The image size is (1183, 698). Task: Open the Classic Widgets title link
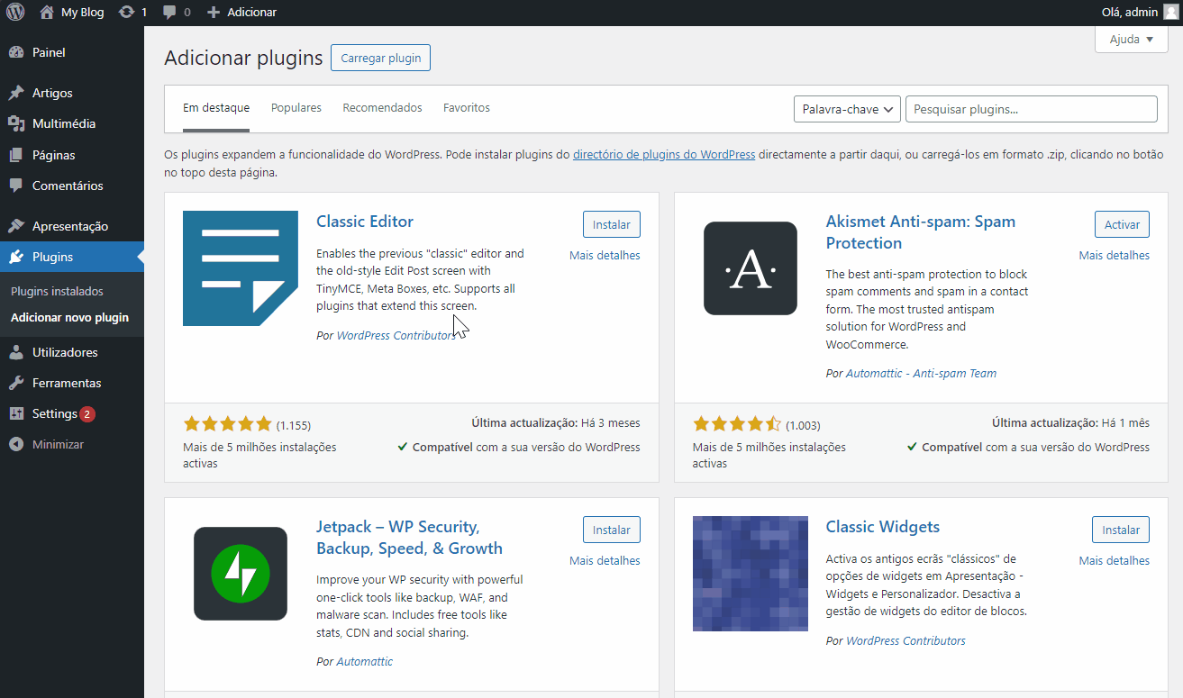(883, 527)
